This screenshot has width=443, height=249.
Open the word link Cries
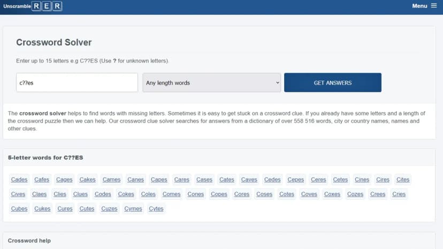[399, 194]
